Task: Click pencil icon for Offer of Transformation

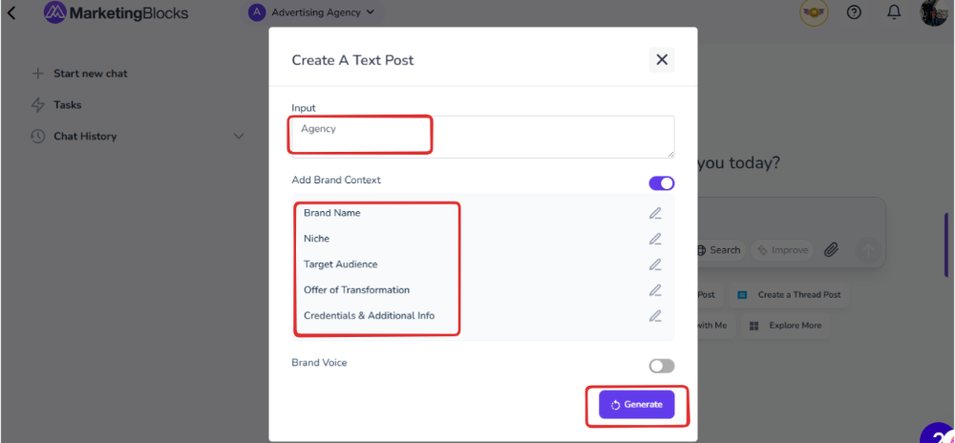Action: [655, 290]
